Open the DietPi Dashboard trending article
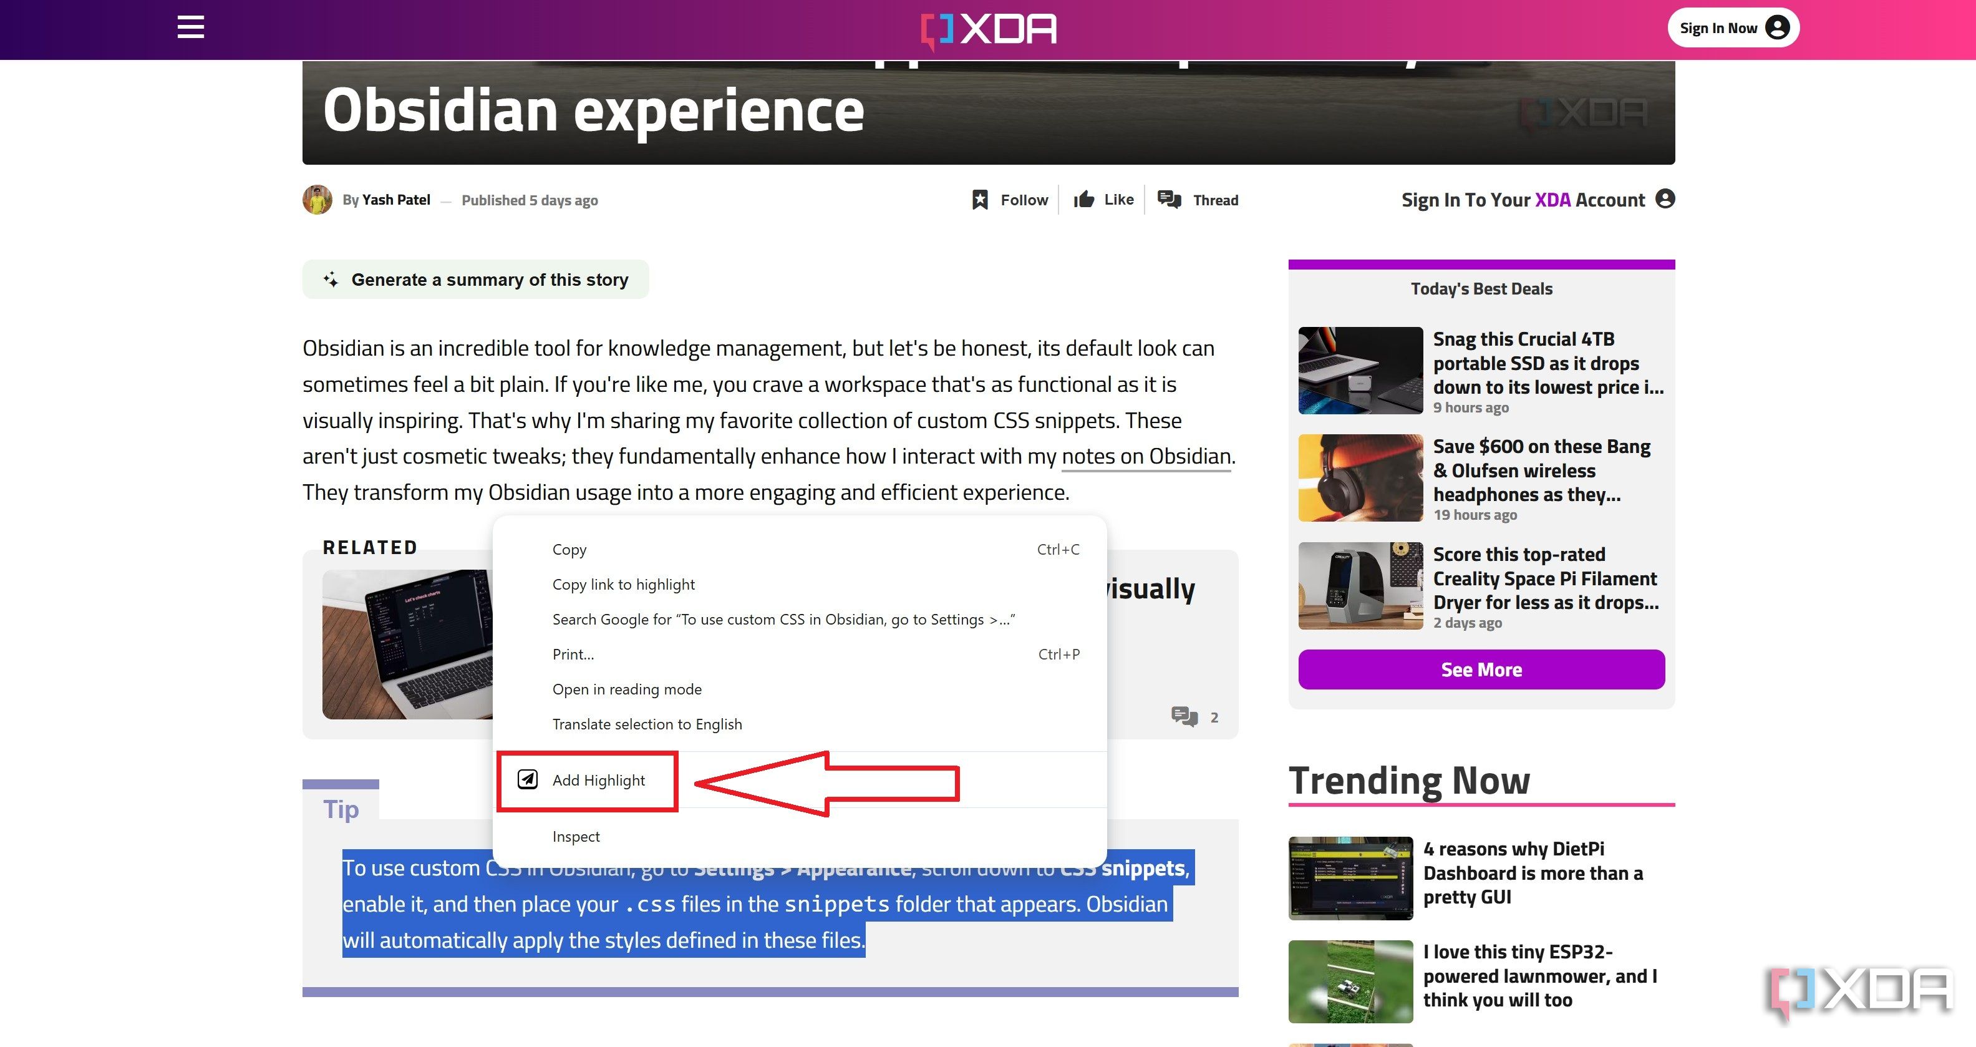Image resolution: width=1976 pixels, height=1047 pixels. [x=1533, y=873]
